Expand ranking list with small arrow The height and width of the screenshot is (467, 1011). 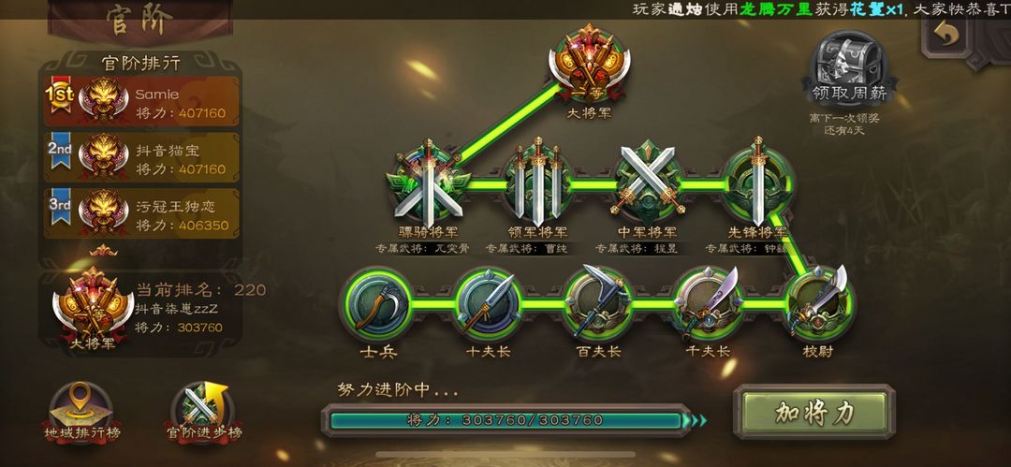(103, 250)
